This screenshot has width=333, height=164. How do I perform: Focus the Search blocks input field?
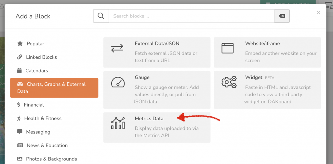[192, 16]
